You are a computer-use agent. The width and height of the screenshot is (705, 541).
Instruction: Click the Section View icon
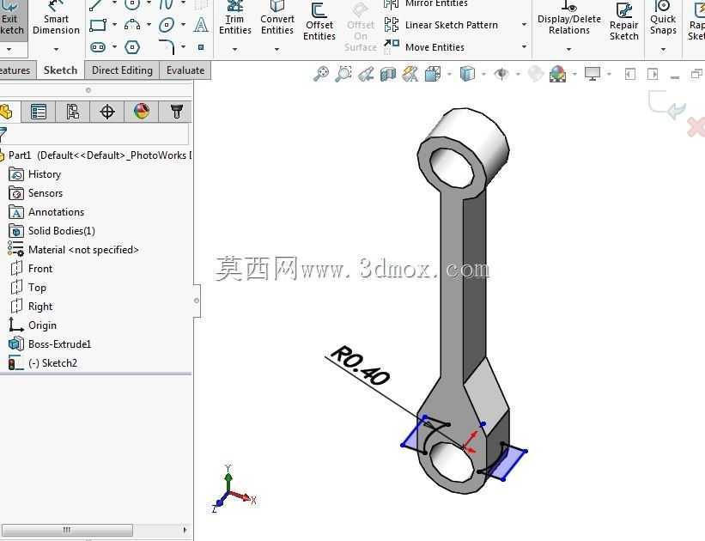click(x=388, y=74)
